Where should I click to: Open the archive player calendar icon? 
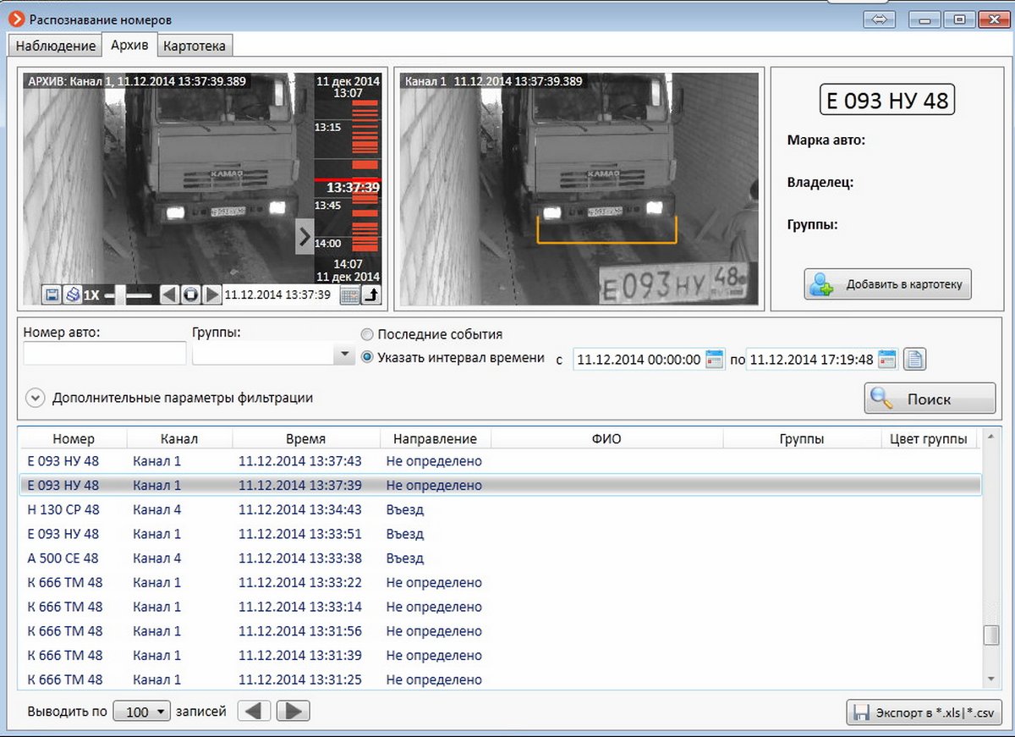[x=349, y=295]
